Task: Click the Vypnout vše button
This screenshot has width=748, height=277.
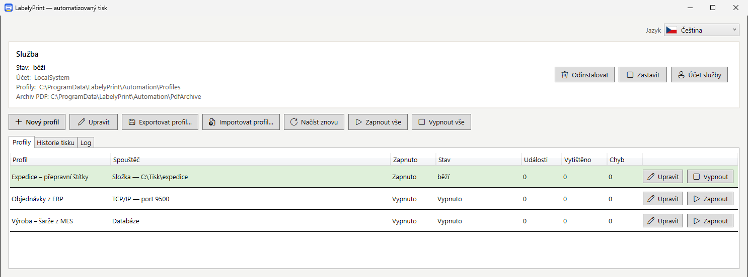Action: click(441, 122)
